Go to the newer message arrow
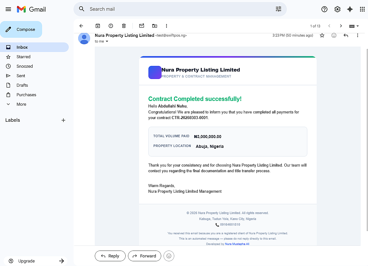The image size is (368, 266). [329, 26]
